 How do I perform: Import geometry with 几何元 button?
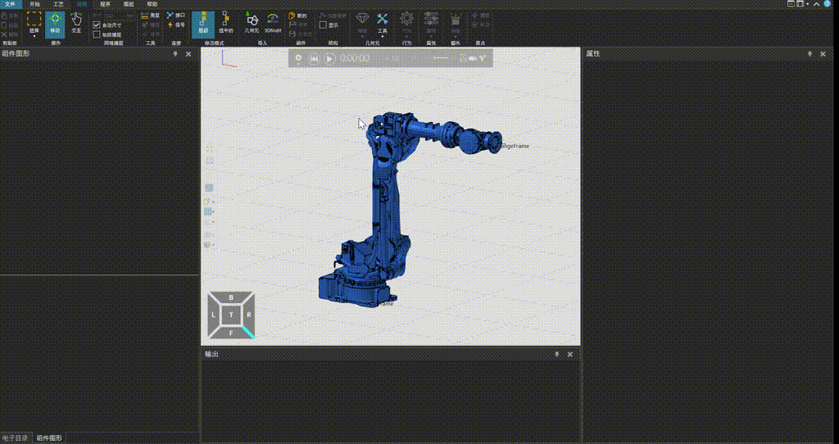pyautogui.click(x=252, y=24)
